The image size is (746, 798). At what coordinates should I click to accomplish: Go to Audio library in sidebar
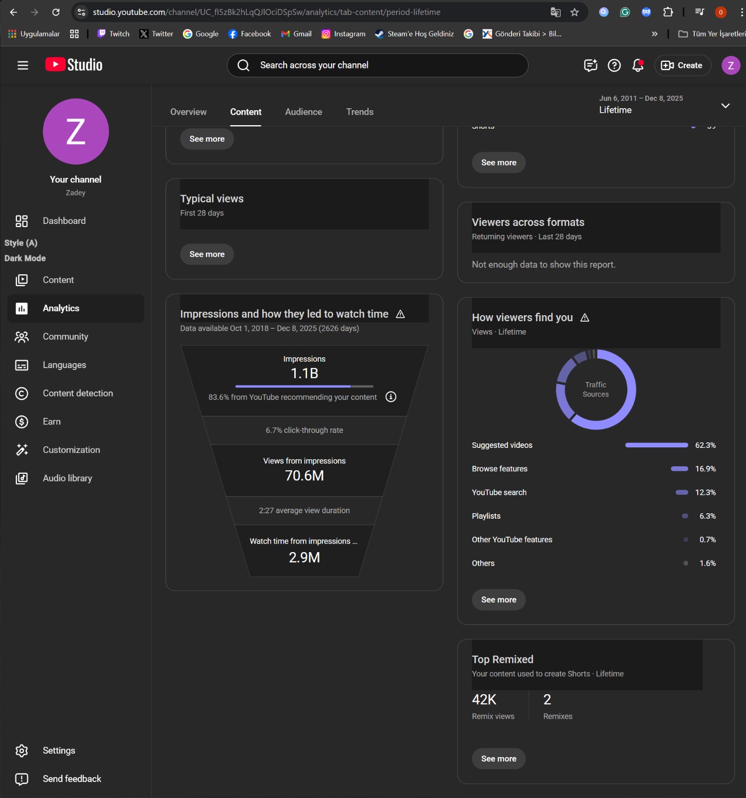click(67, 478)
